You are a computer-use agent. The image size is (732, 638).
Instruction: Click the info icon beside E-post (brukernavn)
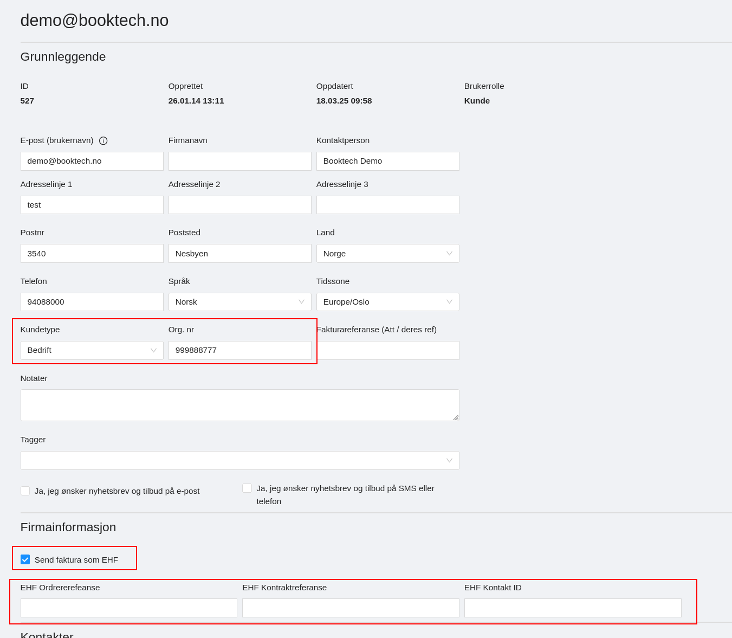103,141
